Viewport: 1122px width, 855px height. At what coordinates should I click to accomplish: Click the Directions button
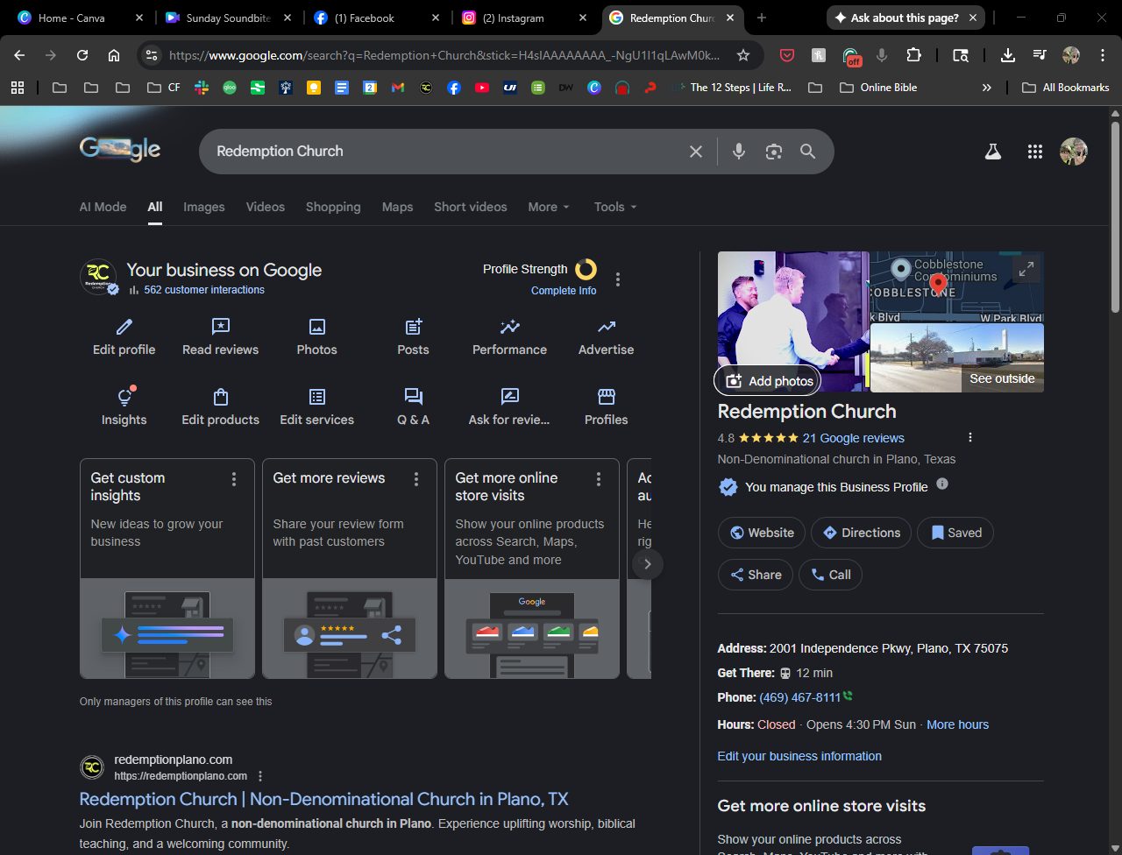(861, 533)
